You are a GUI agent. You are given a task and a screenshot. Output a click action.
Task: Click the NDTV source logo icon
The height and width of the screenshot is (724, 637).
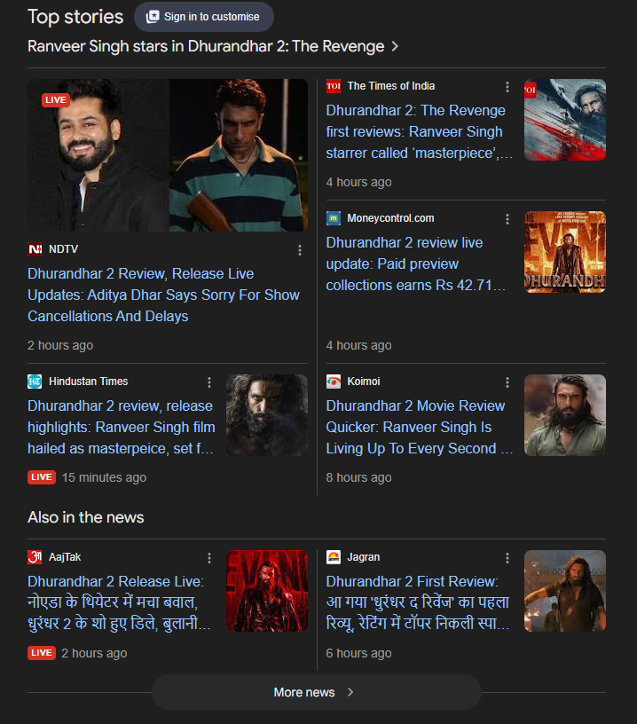click(35, 250)
